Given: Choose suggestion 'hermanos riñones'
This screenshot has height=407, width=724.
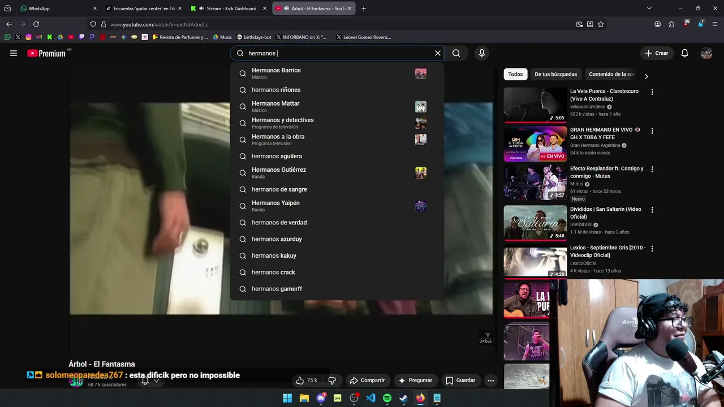Looking at the screenshot, I should 337,90.
